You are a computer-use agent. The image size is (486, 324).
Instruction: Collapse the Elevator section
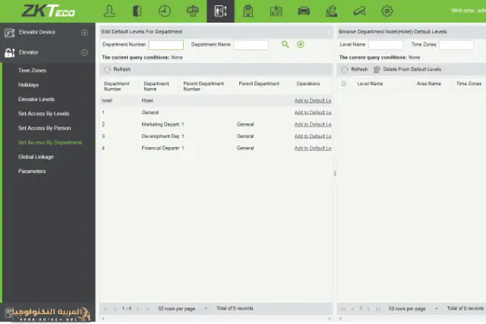(84, 52)
